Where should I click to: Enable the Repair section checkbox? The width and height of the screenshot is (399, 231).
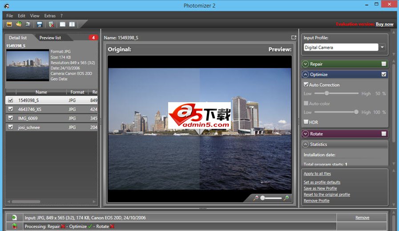point(384,64)
